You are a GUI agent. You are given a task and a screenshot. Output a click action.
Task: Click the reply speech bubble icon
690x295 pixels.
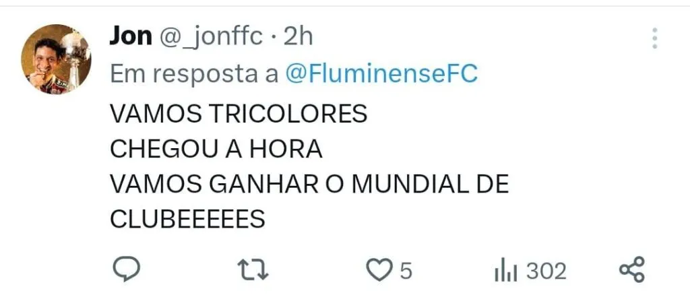125,270
